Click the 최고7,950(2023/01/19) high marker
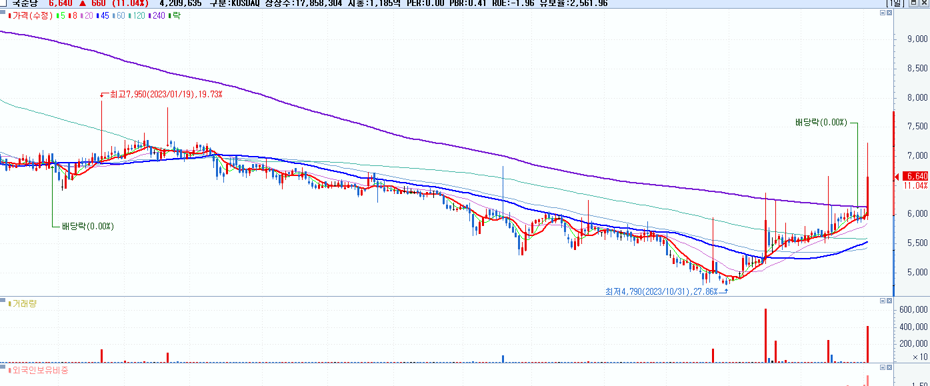The width and height of the screenshot is (930, 386). coord(165,94)
